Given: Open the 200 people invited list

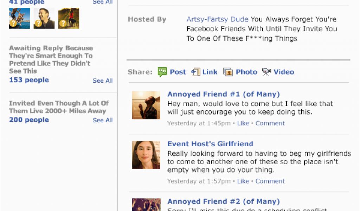Looking at the screenshot, I should 29,120.
